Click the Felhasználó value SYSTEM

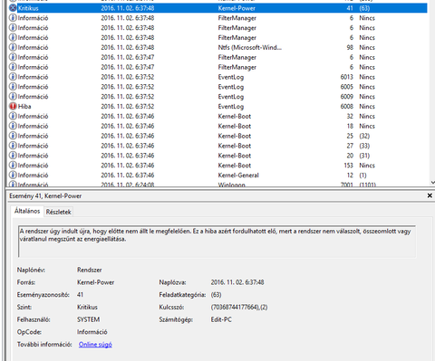(88, 319)
